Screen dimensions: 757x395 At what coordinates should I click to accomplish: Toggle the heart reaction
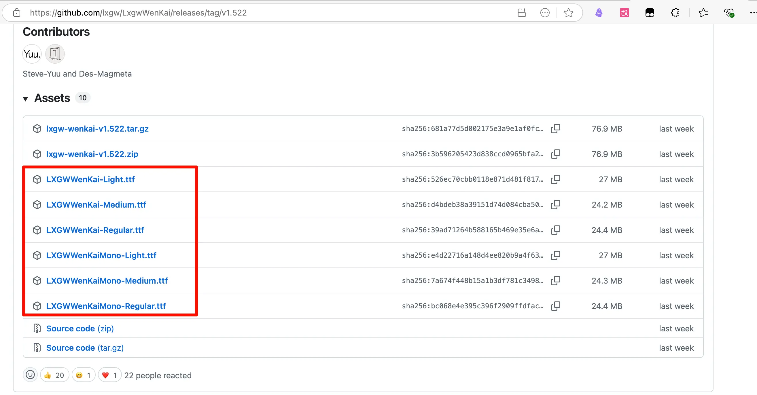[x=110, y=375]
